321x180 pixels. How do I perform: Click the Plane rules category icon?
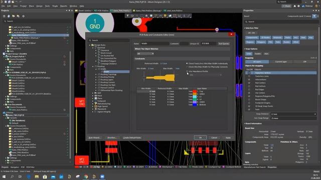pos(96,98)
